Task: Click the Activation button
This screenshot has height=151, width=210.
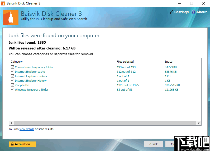Action: pos(22,144)
